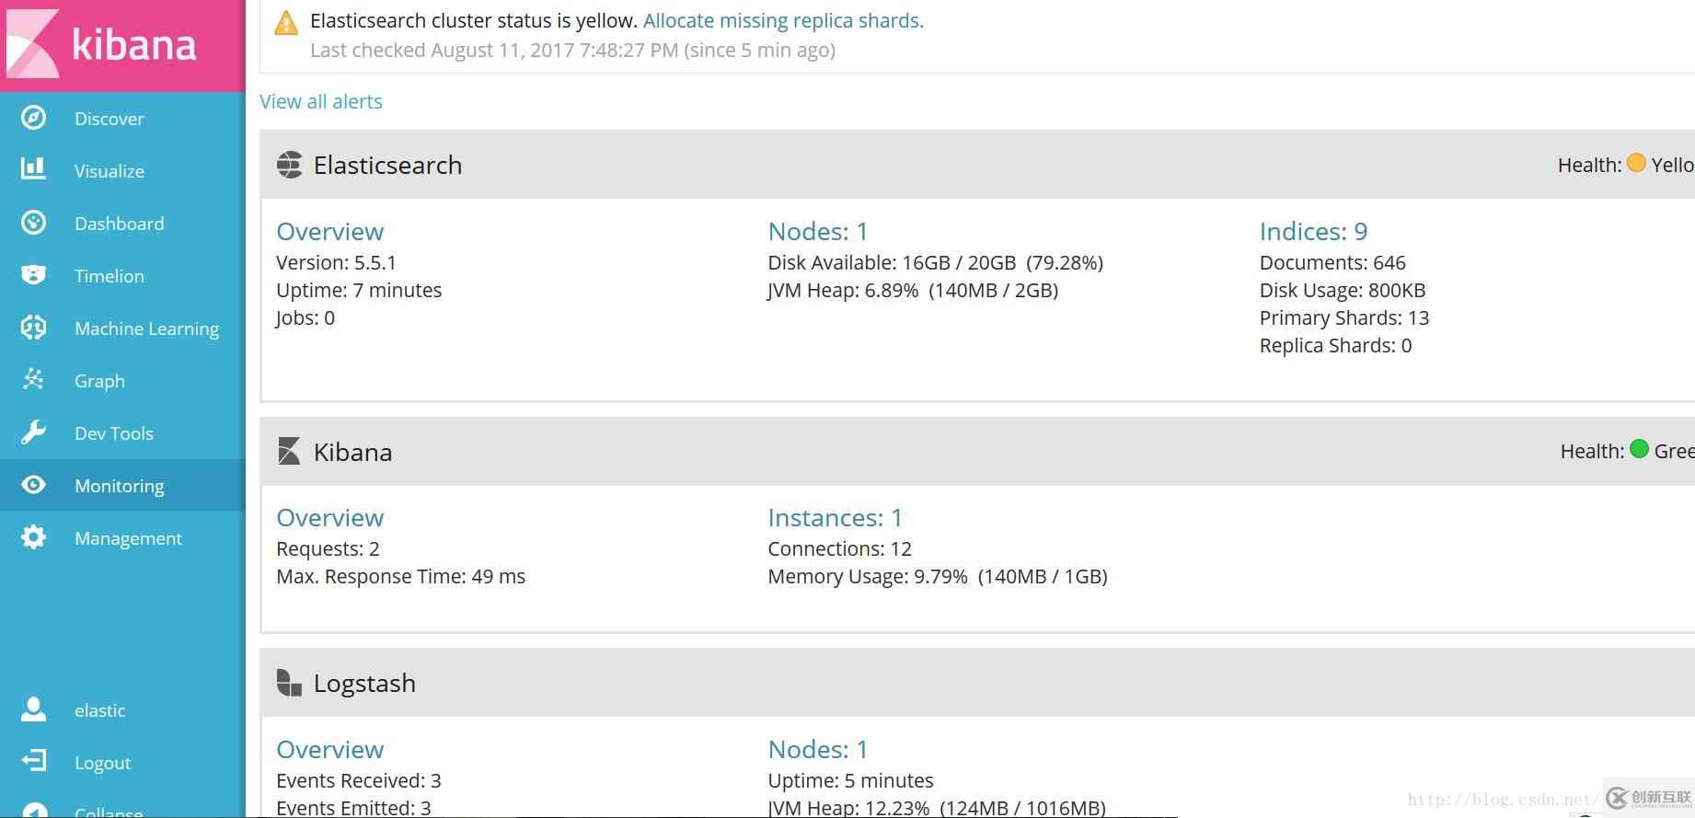Click the yellow Elasticsearch health indicator
1695x818 pixels.
pos(1636,164)
